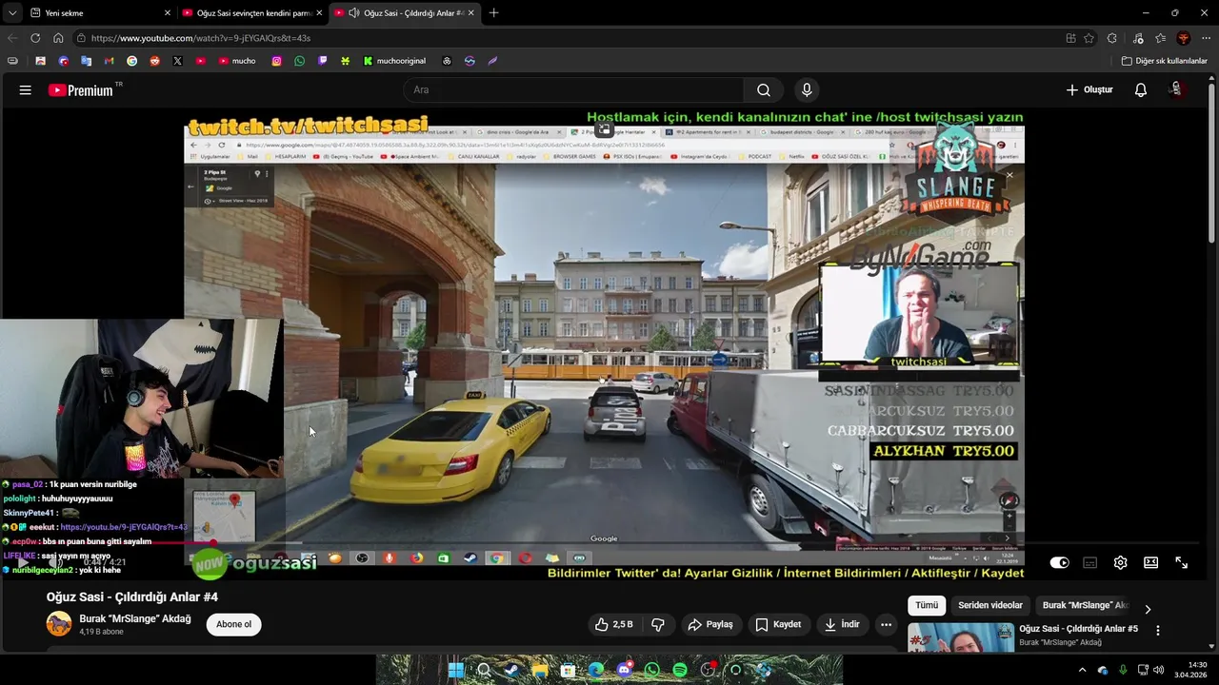Open the YouTube guide hamburger menu

pos(26,90)
